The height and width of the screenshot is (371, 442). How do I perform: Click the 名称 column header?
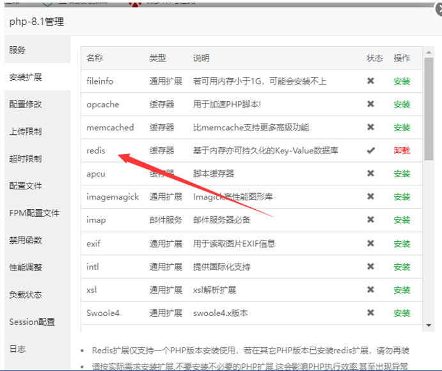tap(95, 58)
